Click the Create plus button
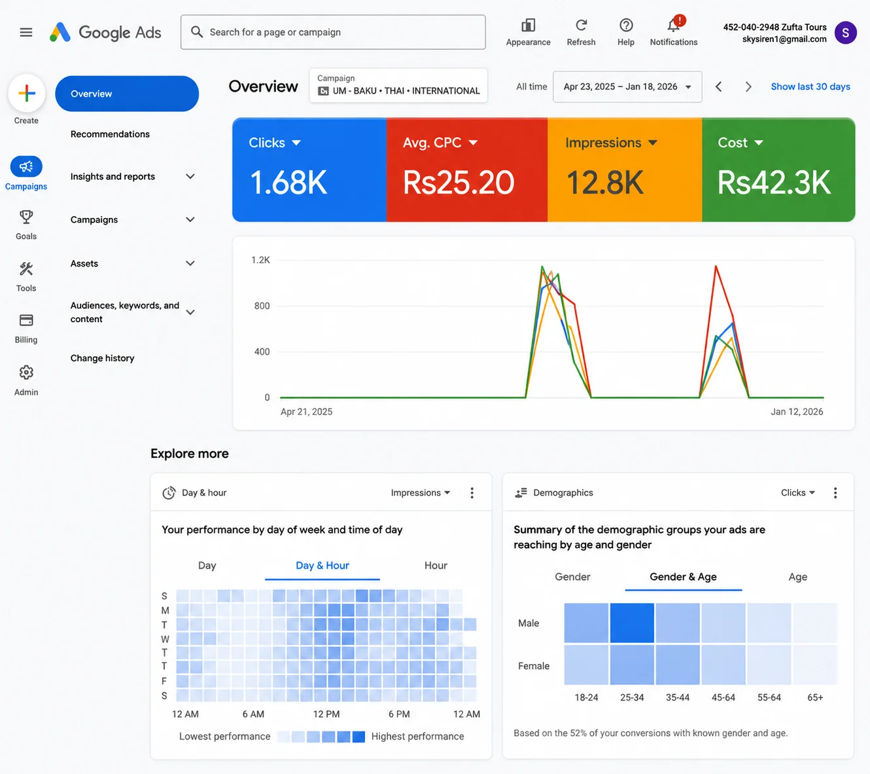The height and width of the screenshot is (774, 870). pos(27,93)
